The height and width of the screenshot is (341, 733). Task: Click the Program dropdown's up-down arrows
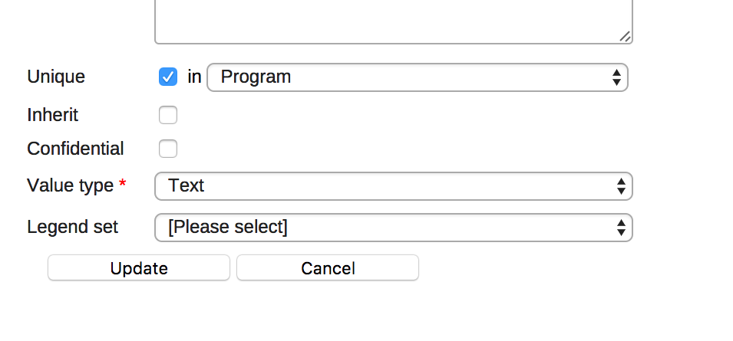click(616, 77)
